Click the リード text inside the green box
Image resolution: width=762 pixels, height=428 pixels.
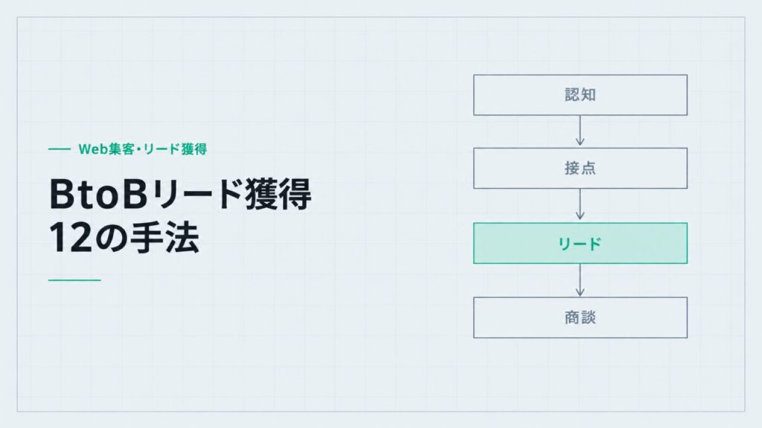click(x=580, y=244)
